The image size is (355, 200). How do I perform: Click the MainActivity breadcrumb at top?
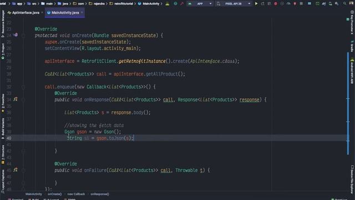point(149,4)
